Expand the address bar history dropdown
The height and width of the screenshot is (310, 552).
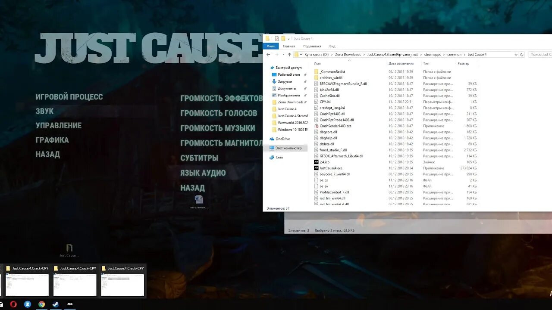pyautogui.click(x=516, y=55)
